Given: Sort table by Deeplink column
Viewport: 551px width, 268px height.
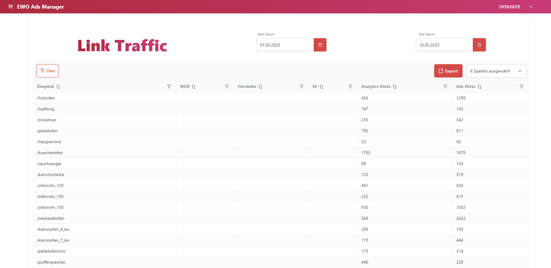Looking at the screenshot, I should pyautogui.click(x=58, y=87).
